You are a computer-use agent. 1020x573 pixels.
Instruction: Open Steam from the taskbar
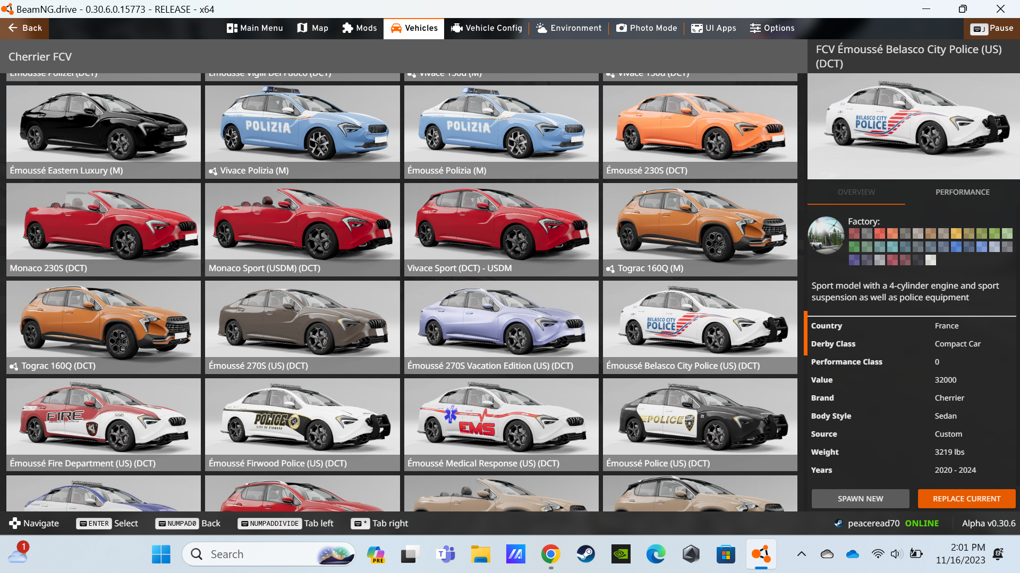coord(586,554)
